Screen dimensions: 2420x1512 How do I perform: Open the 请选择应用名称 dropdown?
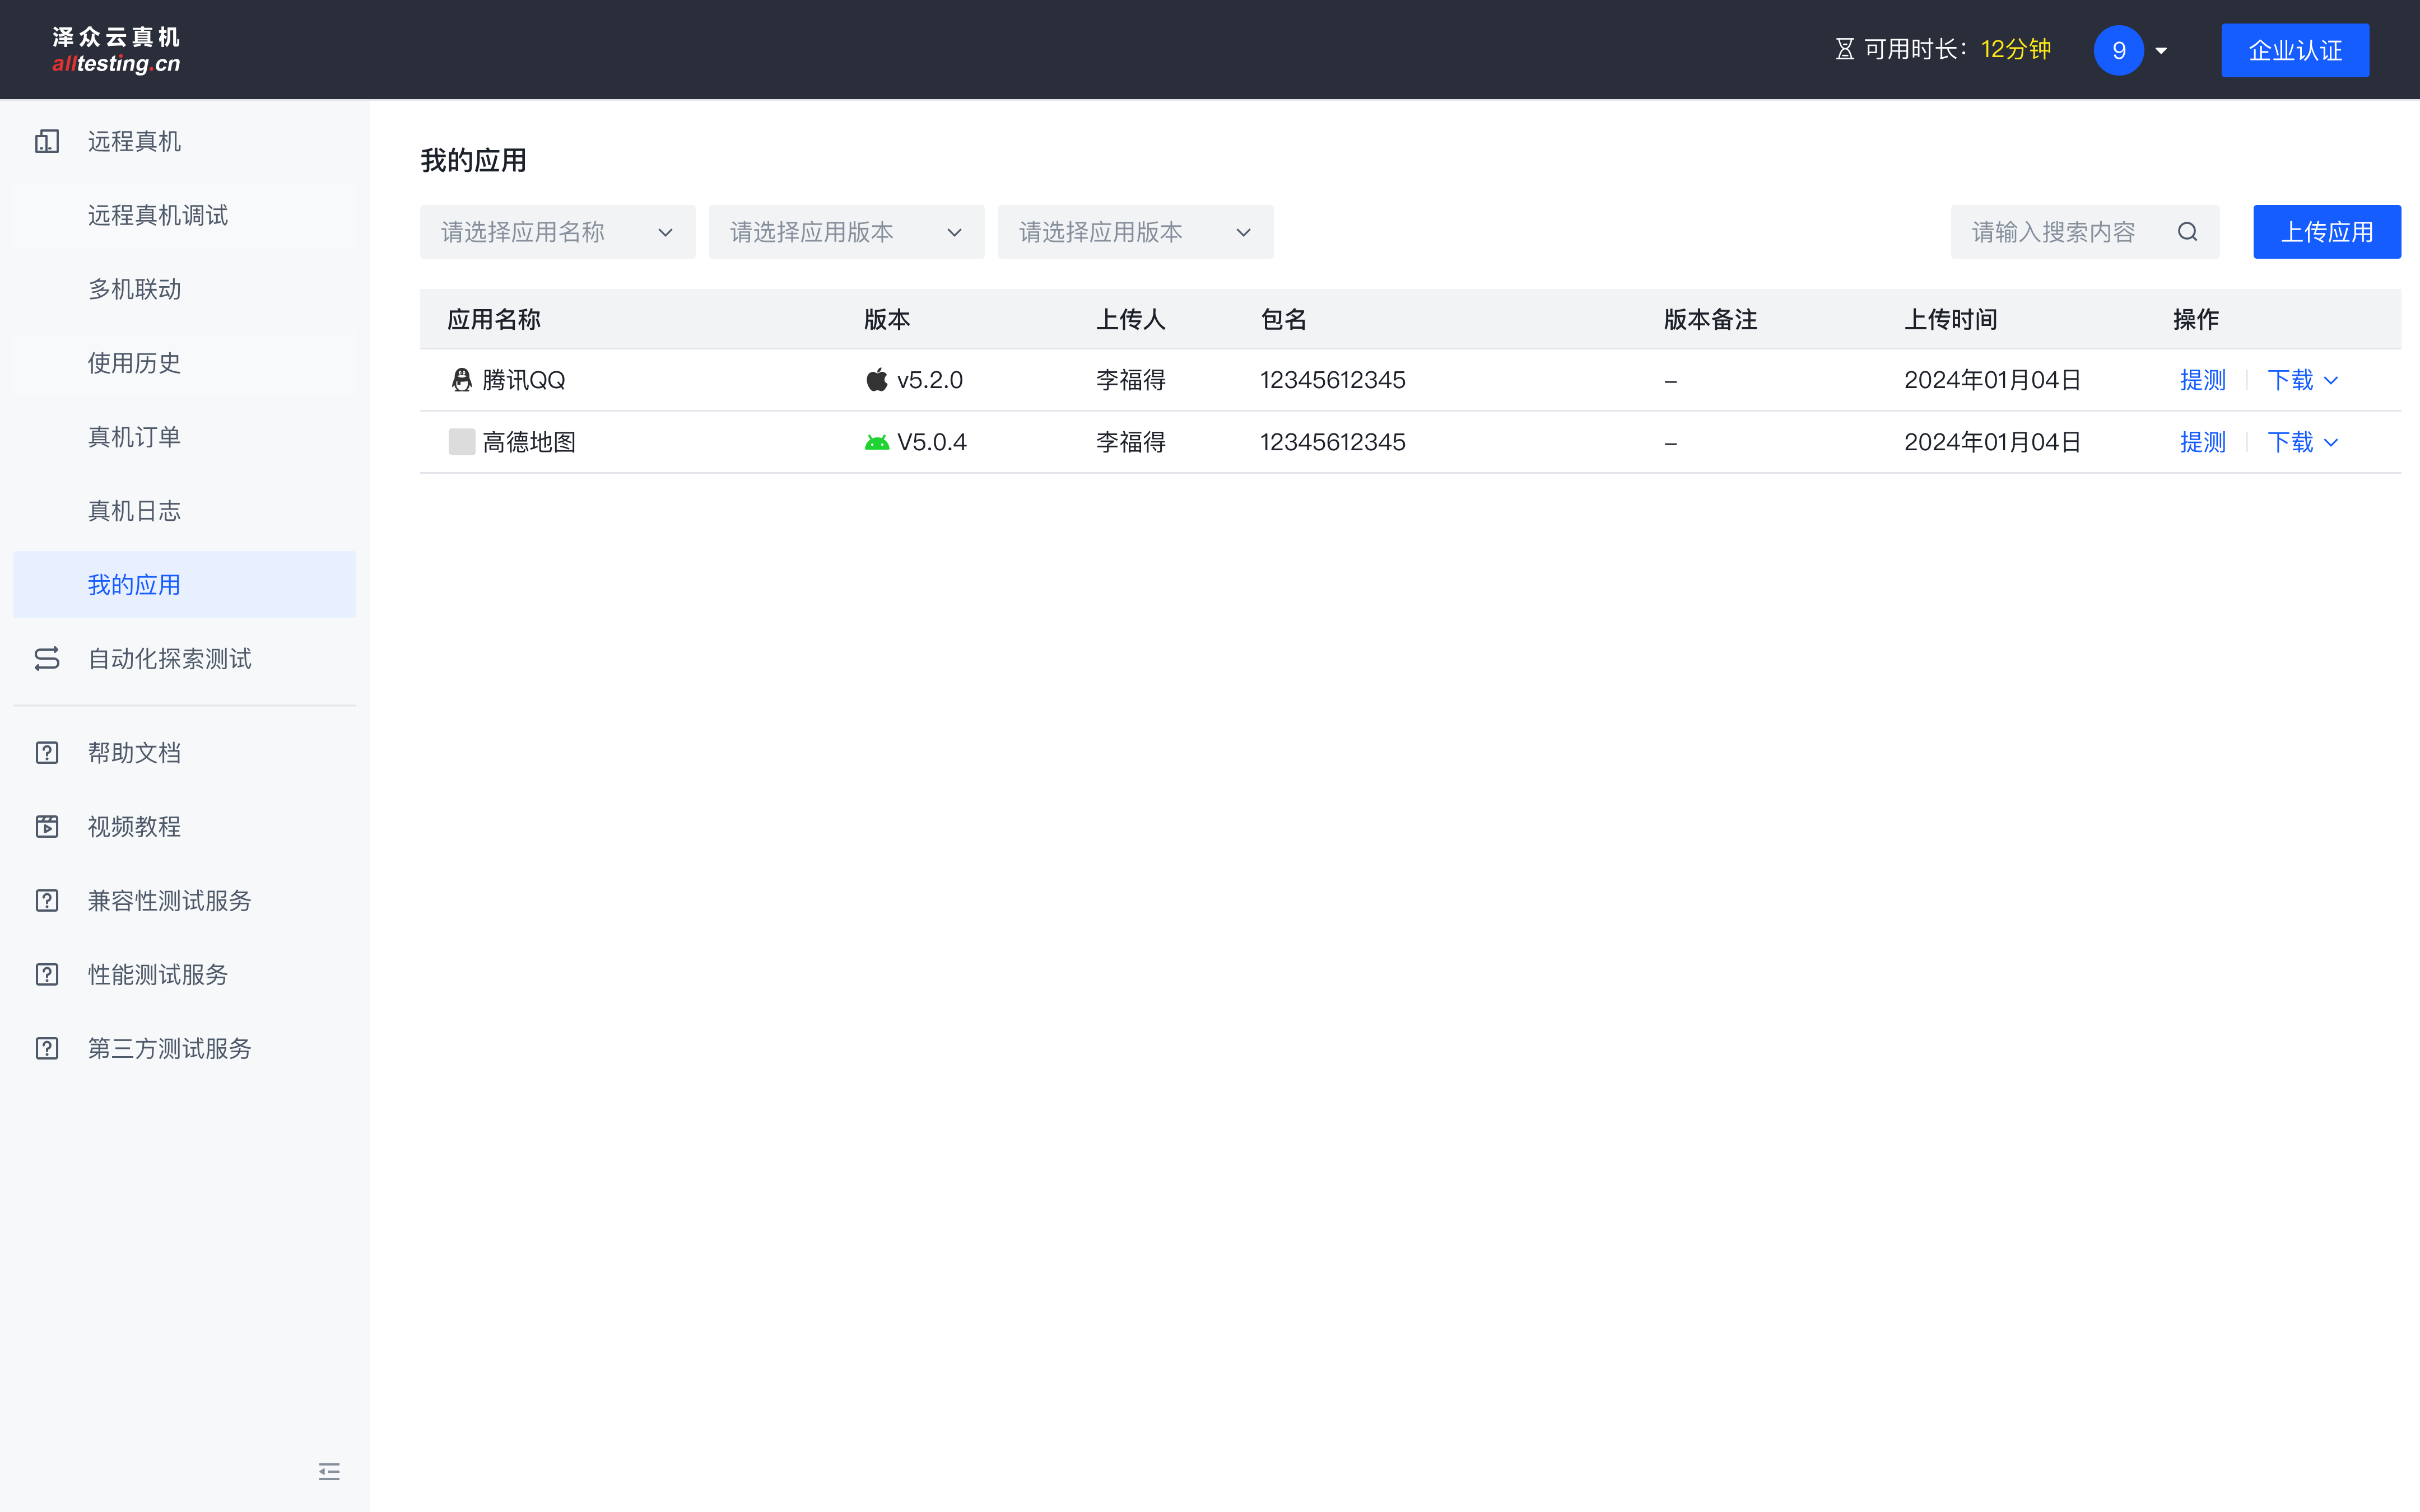557,232
